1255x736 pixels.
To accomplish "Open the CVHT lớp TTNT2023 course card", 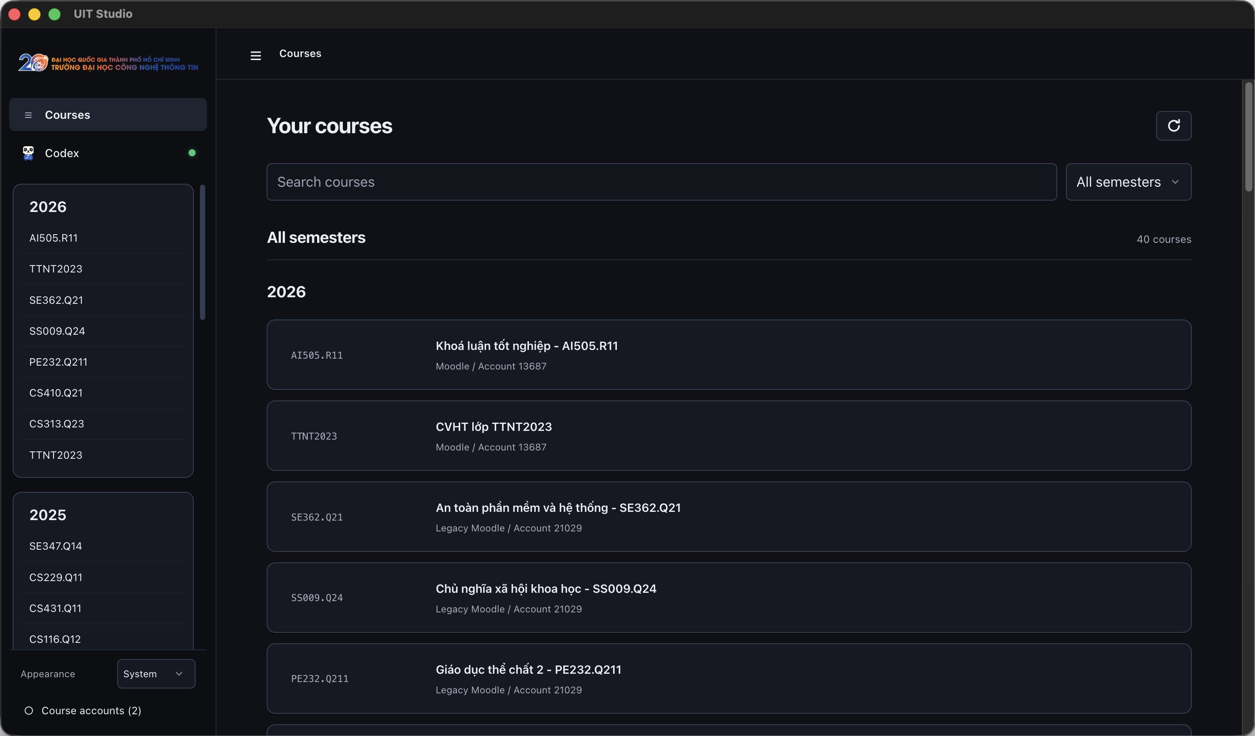I will pyautogui.click(x=729, y=436).
